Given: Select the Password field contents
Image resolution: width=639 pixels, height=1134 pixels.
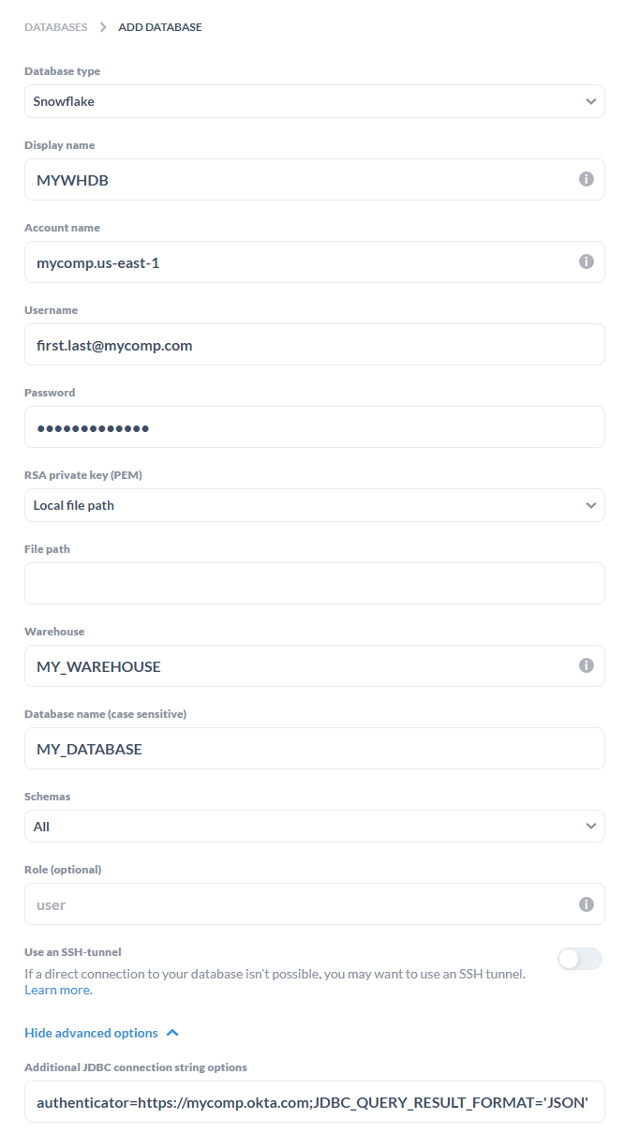Looking at the screenshot, I should [x=314, y=427].
